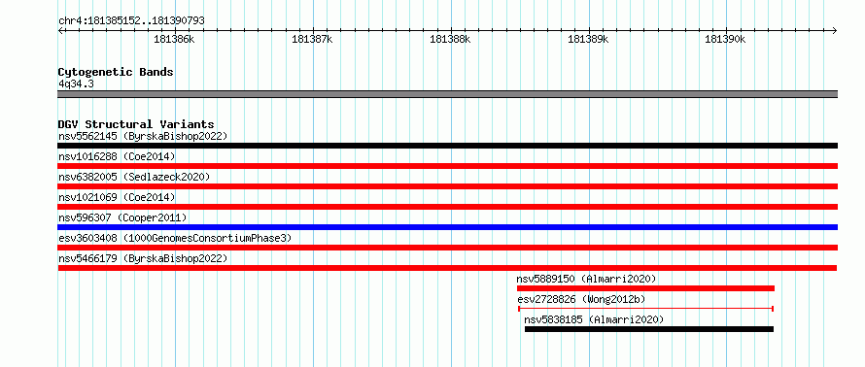Image resolution: width=865 pixels, height=367 pixels.
Task: Select the thin red line of esv2728826
Action: (646, 309)
